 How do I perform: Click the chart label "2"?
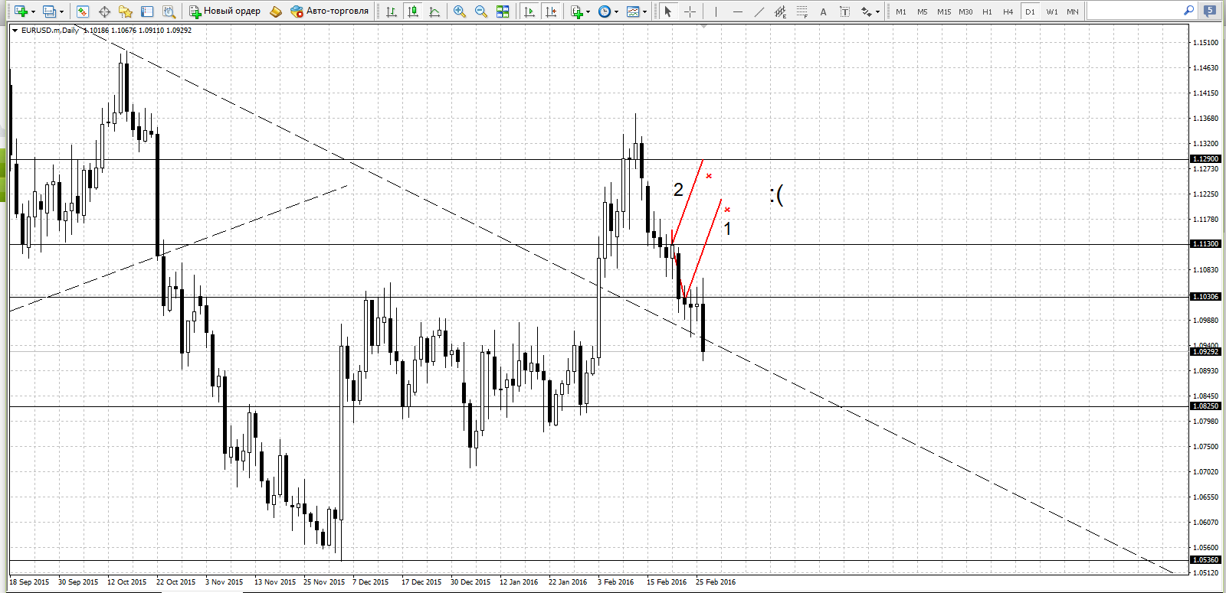click(x=678, y=190)
